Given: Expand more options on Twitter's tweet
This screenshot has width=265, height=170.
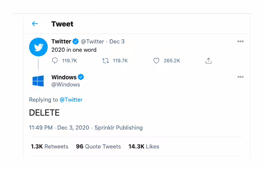Looking at the screenshot, I should click(240, 41).
